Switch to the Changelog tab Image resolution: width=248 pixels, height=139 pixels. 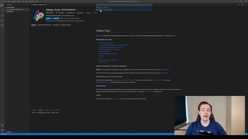tap(56, 25)
